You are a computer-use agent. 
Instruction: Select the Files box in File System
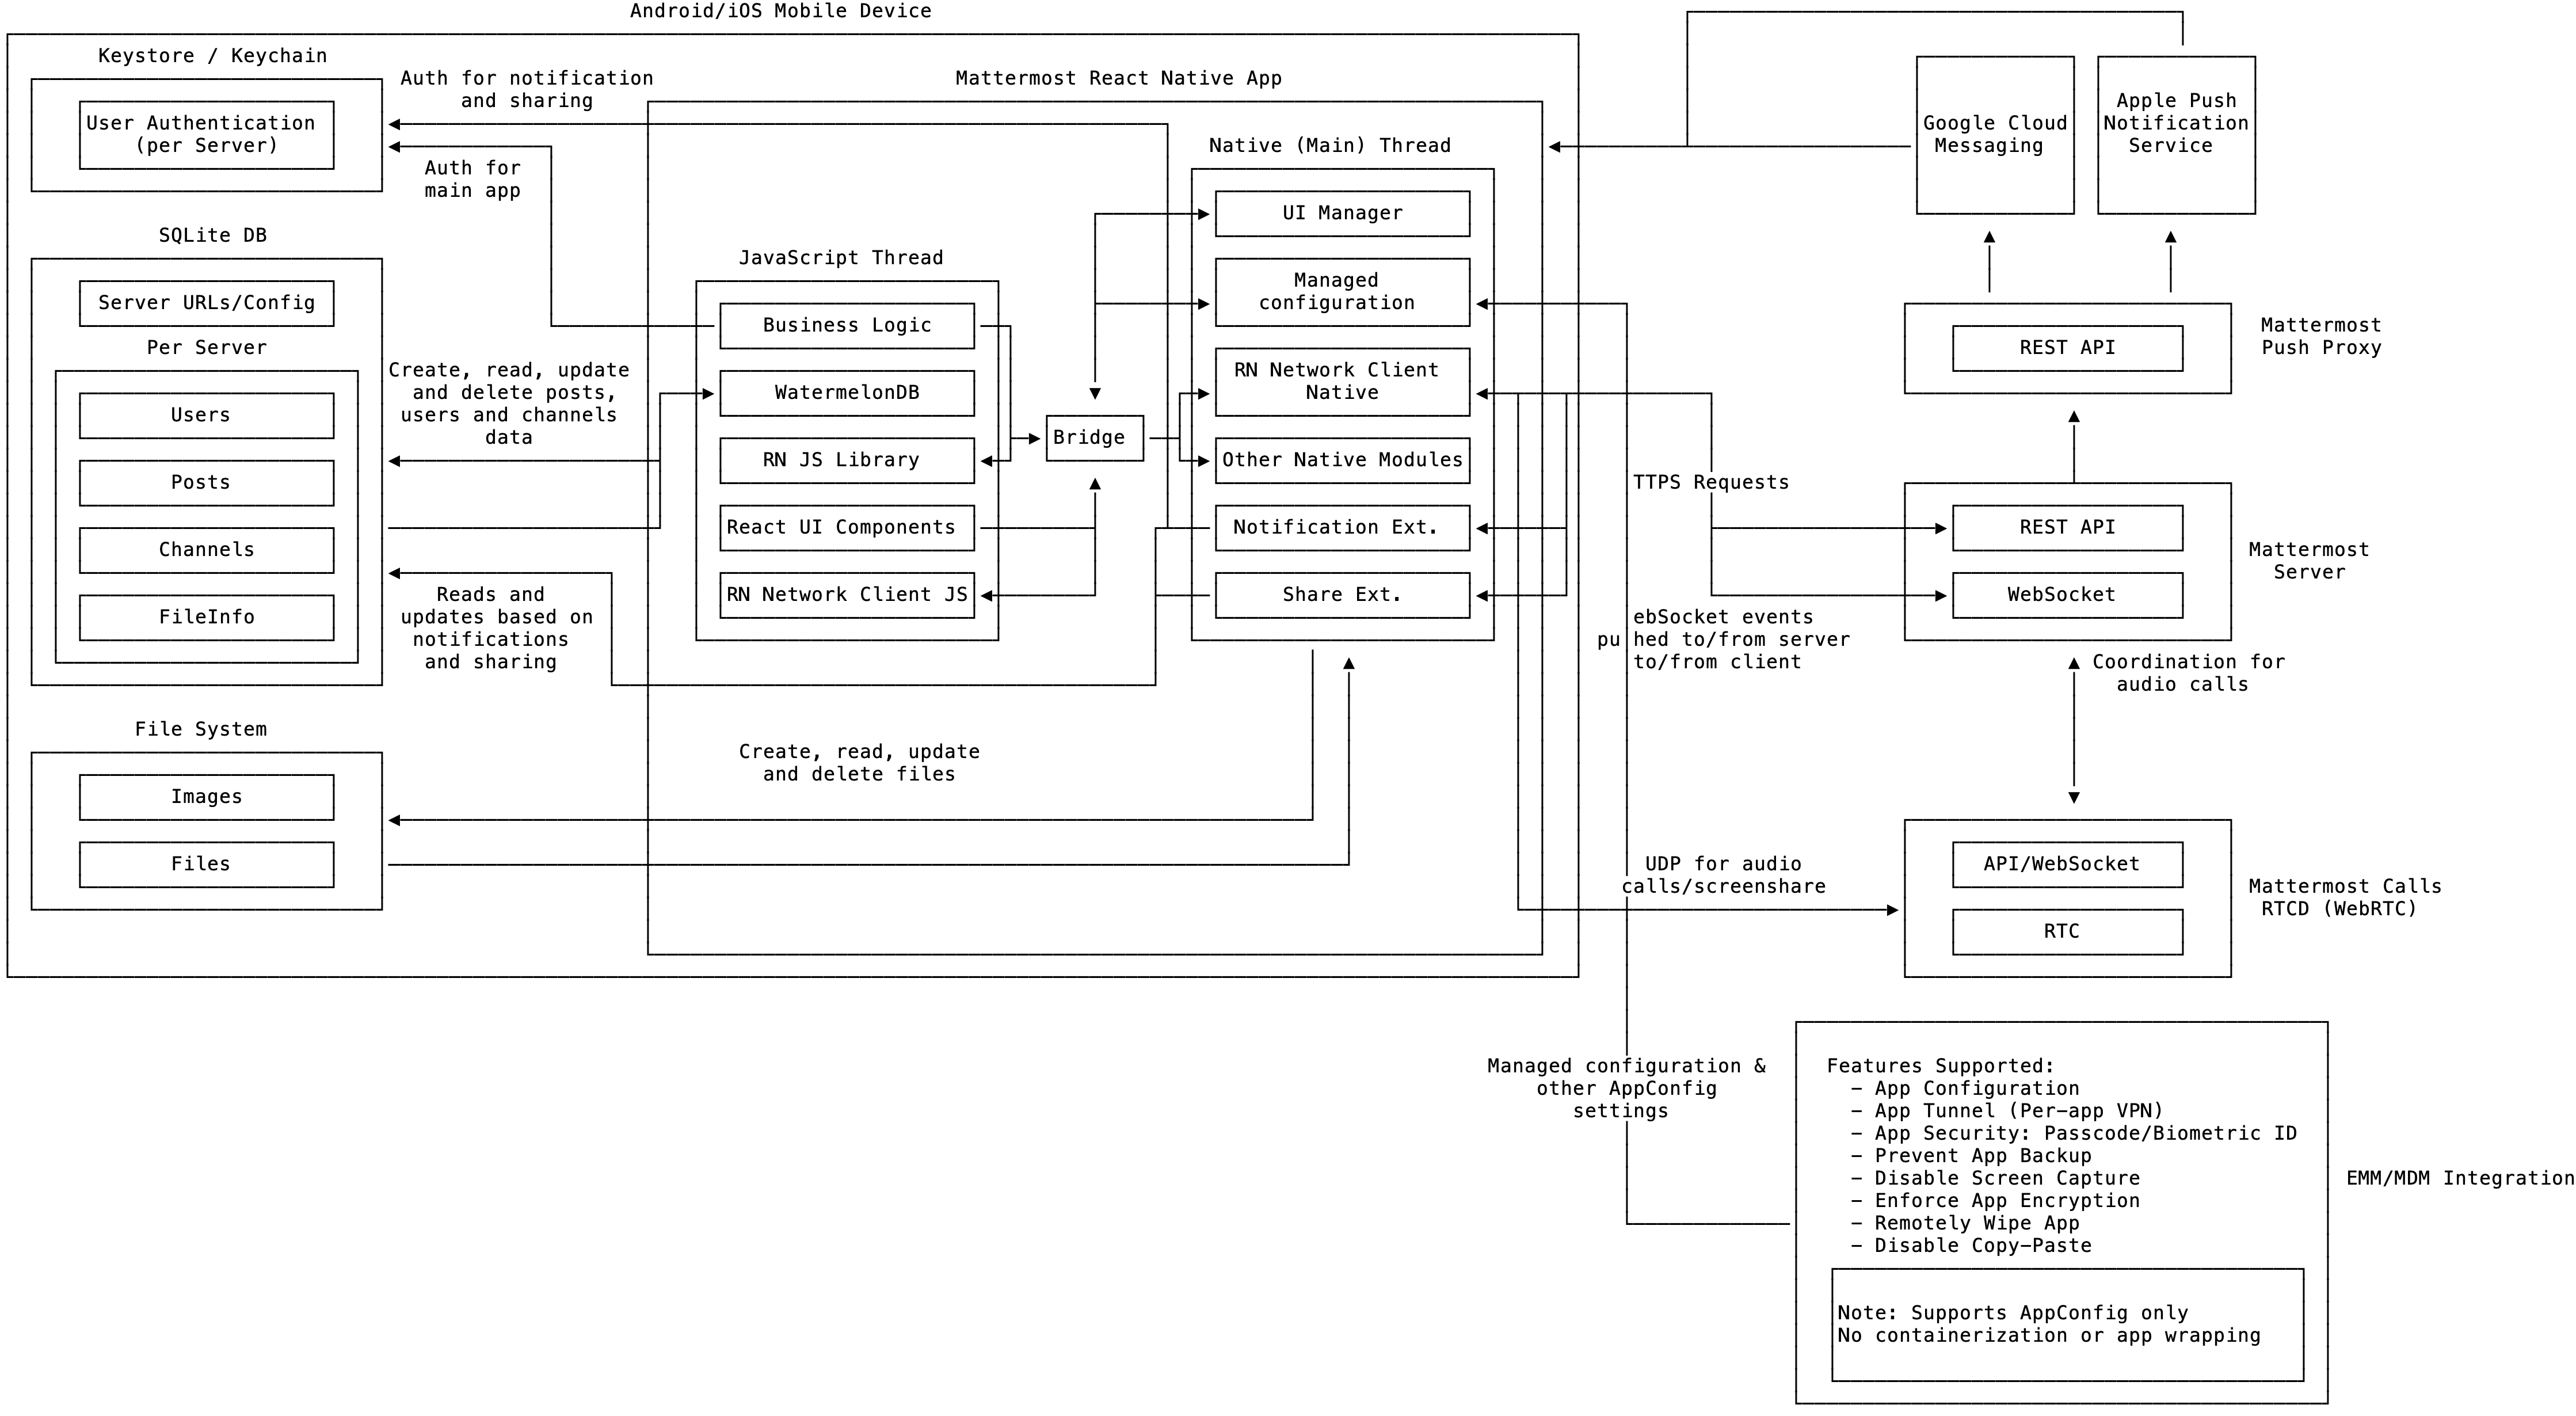(206, 864)
